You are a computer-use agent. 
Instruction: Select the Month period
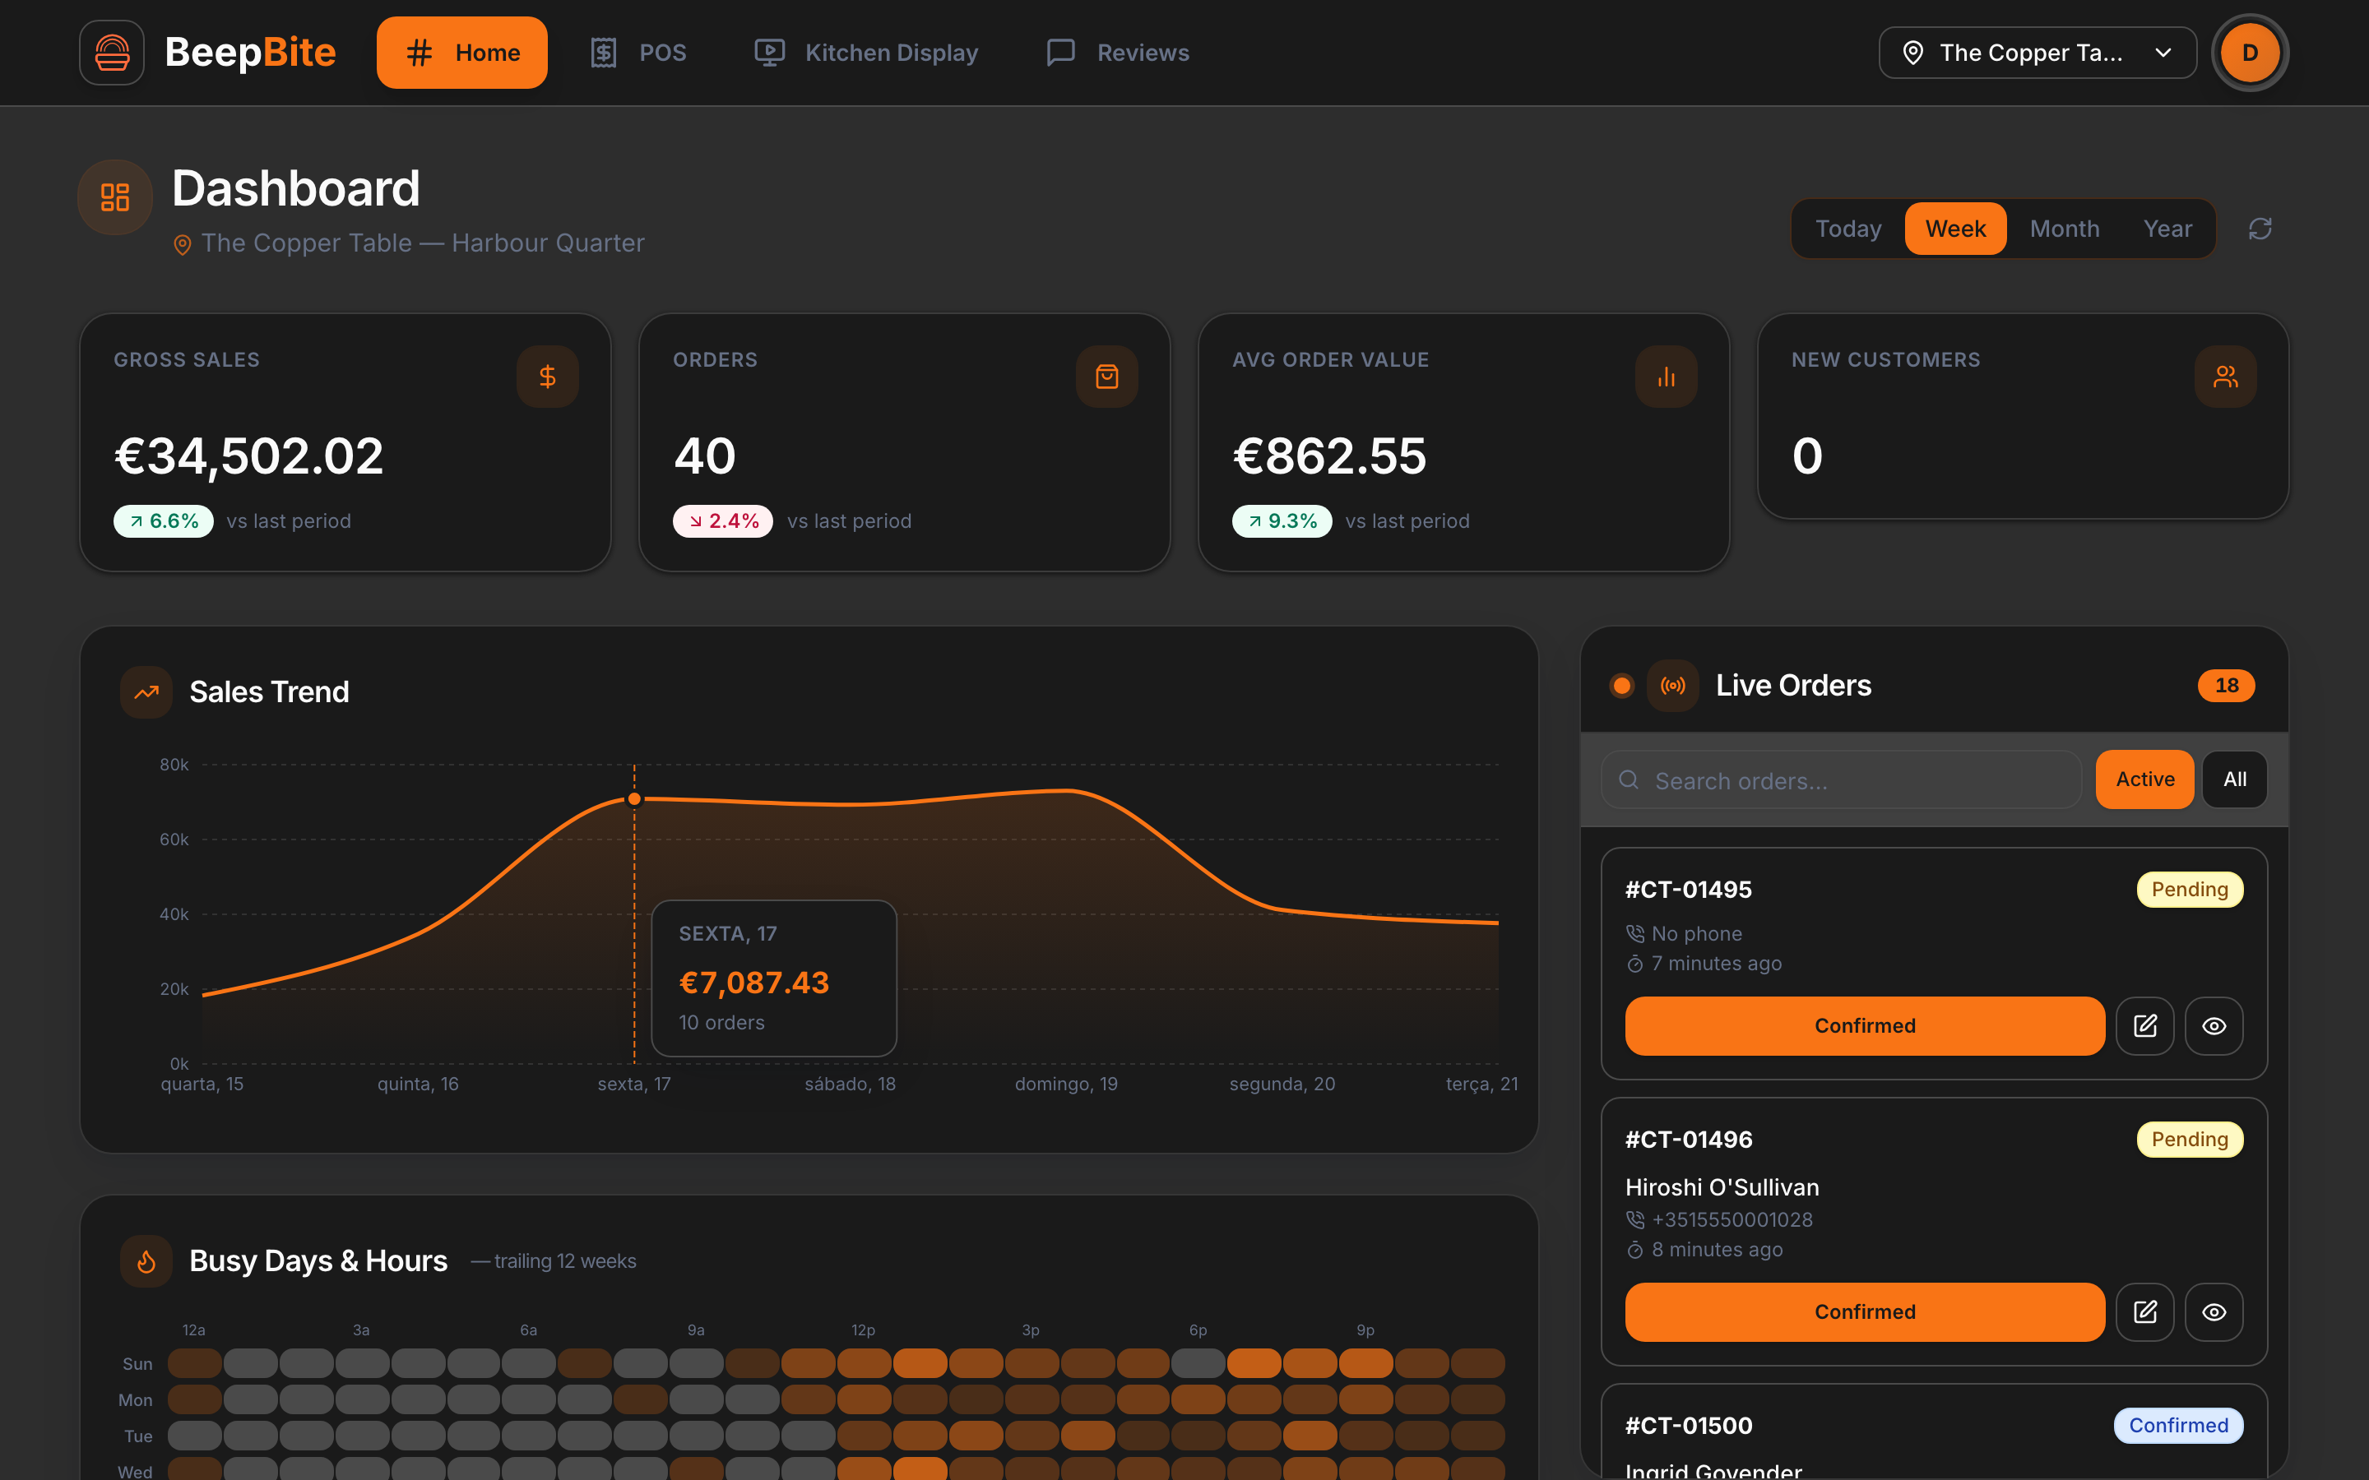click(x=2065, y=229)
